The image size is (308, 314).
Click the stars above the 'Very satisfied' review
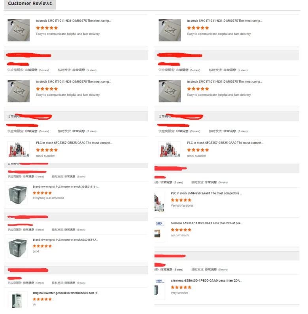(x=181, y=287)
